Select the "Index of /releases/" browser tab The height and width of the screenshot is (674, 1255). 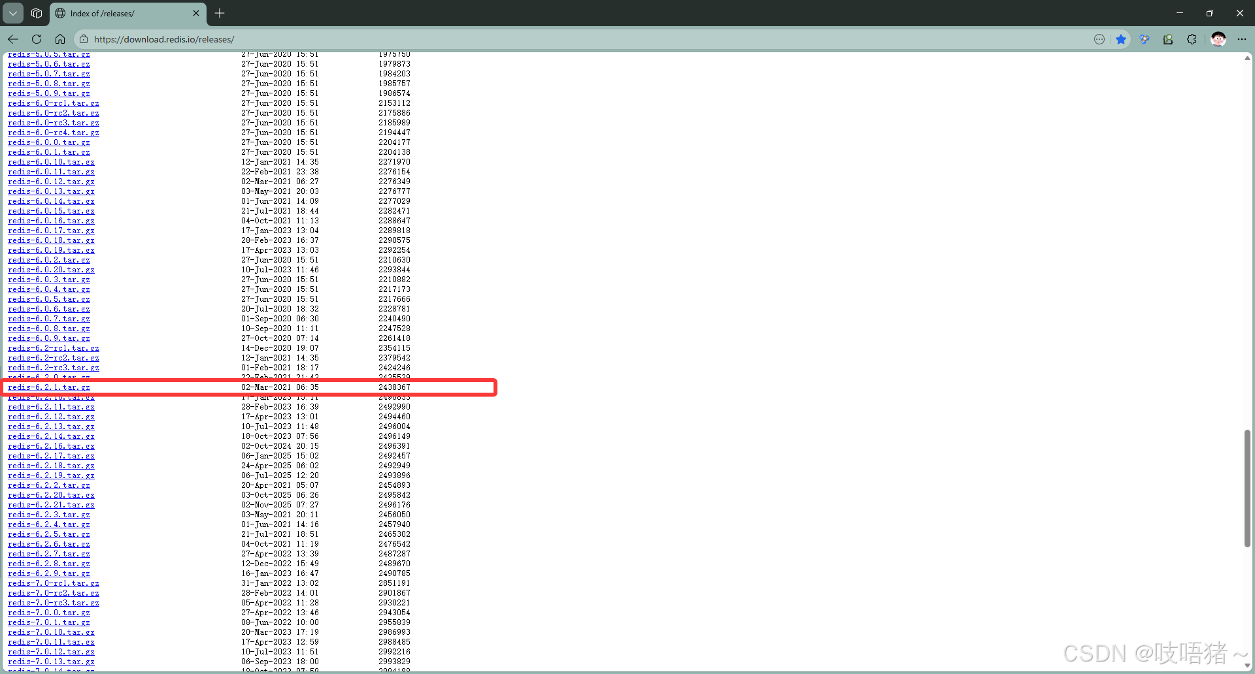127,13
